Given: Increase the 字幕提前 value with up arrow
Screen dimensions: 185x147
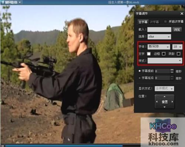Looking at the screenshot, I should point(172,70).
